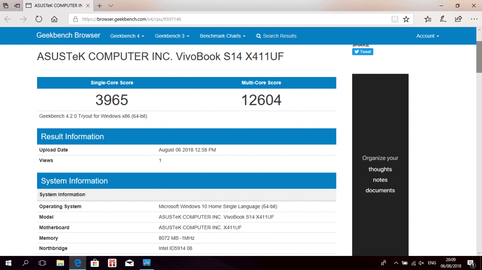Click the Northbridge value Intel ID5914 08

click(175, 249)
